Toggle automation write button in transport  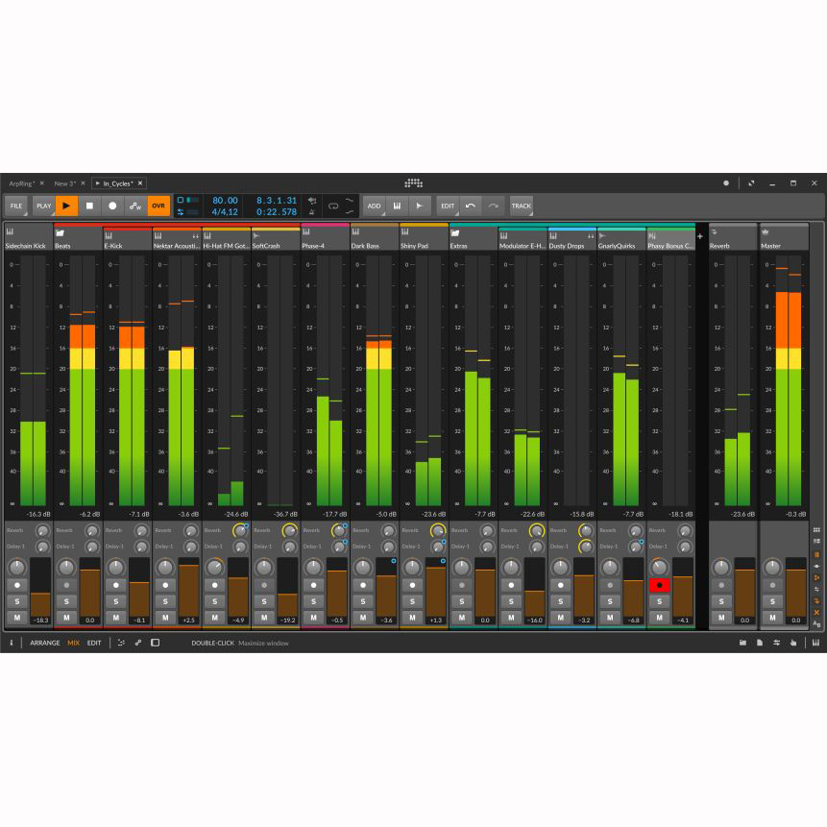pyautogui.click(x=135, y=206)
